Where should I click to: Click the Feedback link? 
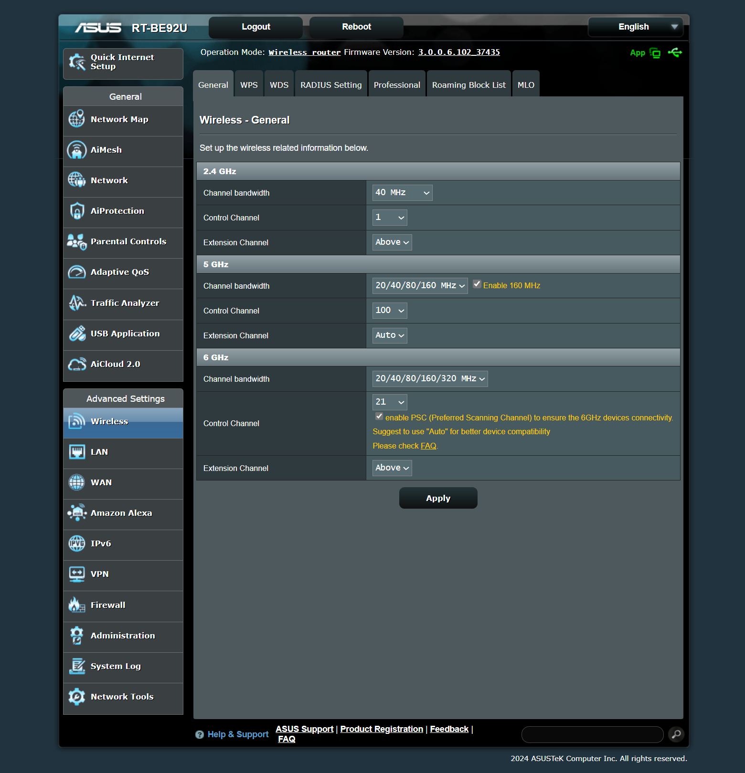click(x=449, y=729)
